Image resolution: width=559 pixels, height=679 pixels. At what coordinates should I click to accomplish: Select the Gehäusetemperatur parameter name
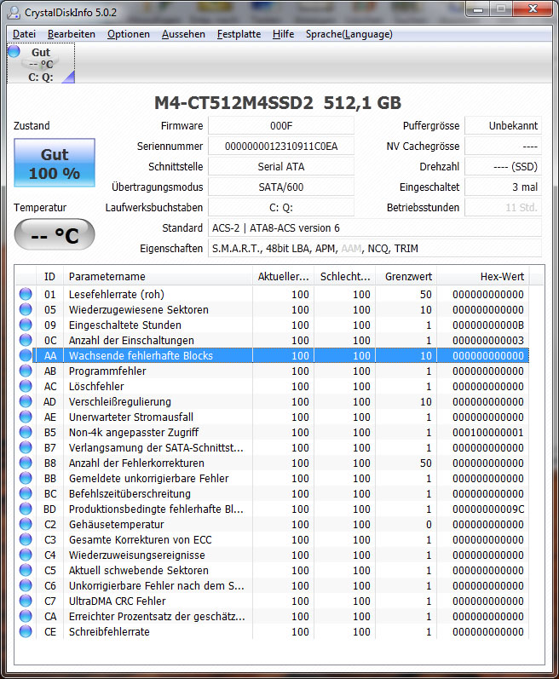(116, 525)
